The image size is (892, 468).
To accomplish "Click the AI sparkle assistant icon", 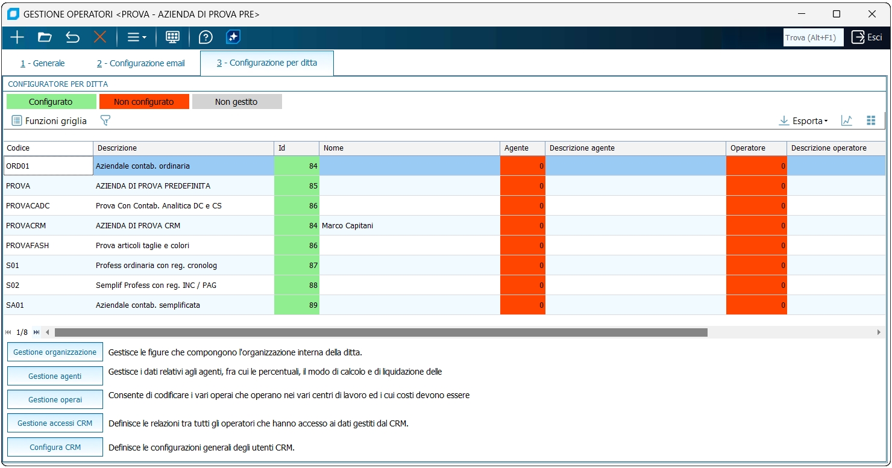I will click(x=233, y=37).
